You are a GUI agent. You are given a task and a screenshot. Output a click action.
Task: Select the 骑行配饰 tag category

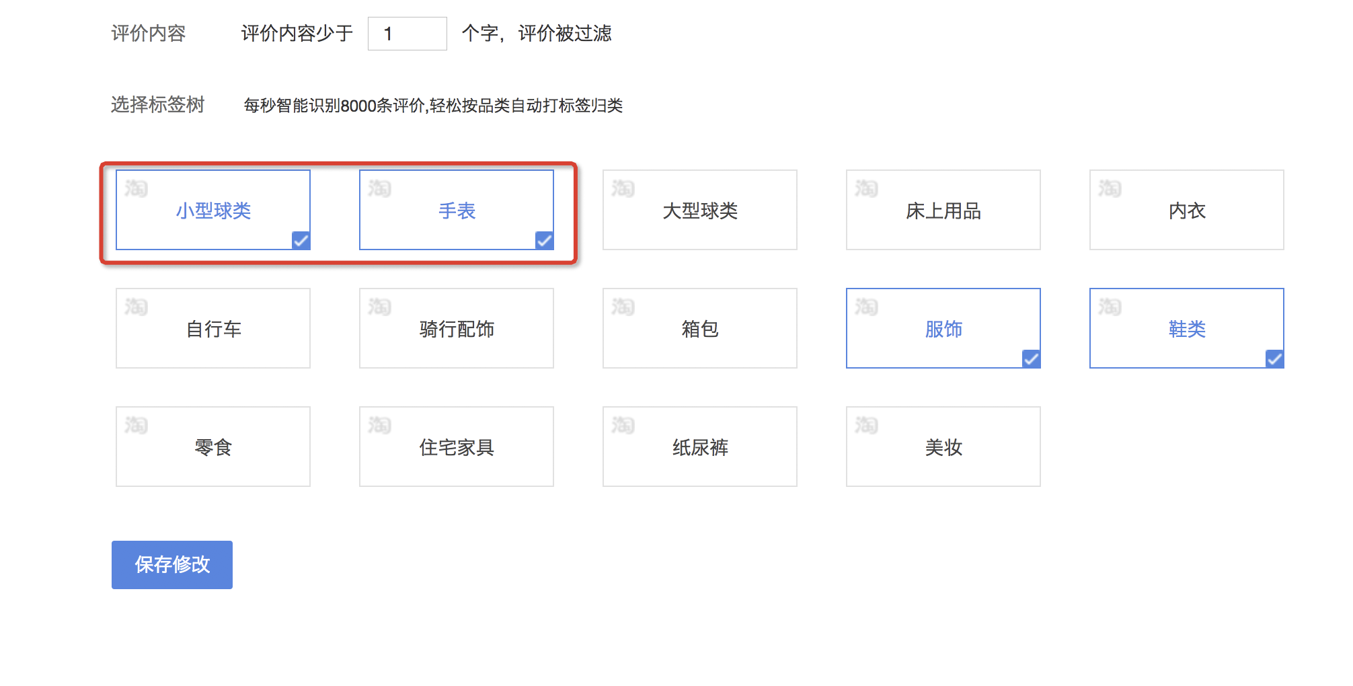(x=457, y=329)
